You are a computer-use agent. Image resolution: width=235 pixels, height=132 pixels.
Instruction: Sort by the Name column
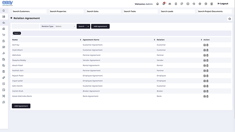[x=80, y=40]
